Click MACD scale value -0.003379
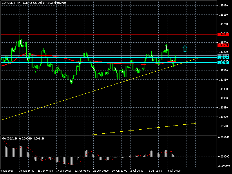 (224, 166)
